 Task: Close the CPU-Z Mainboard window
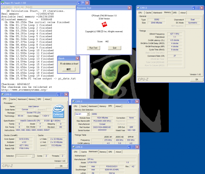[x=137, y=147]
